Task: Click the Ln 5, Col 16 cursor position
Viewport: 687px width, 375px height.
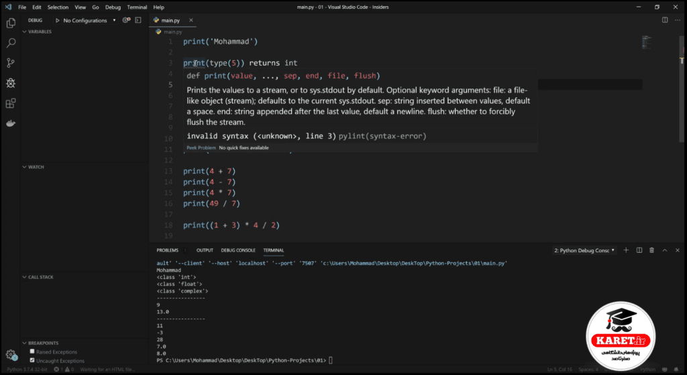Action: [560, 370]
